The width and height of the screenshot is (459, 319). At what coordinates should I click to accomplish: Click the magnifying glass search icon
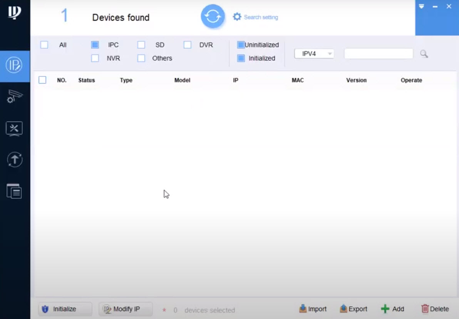pyautogui.click(x=424, y=54)
